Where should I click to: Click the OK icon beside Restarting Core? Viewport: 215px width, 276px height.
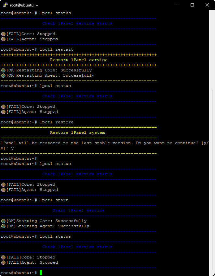pos(3,70)
